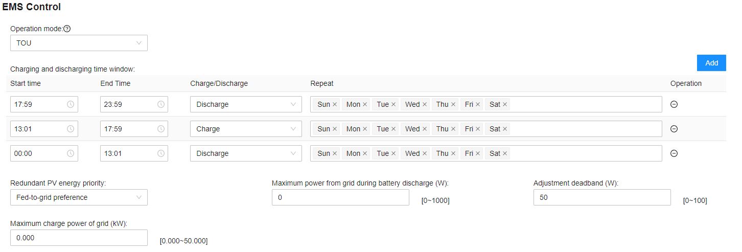Remove Fri tag from first row repeat

[x=478, y=104]
